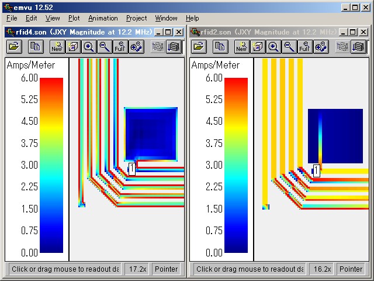Image resolution: width=374 pixels, height=281 pixels.
Task: Click 0.00 scale value in rfid2.son legend
Action: (214, 252)
